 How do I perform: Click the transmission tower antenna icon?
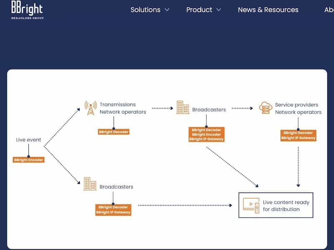point(91,107)
